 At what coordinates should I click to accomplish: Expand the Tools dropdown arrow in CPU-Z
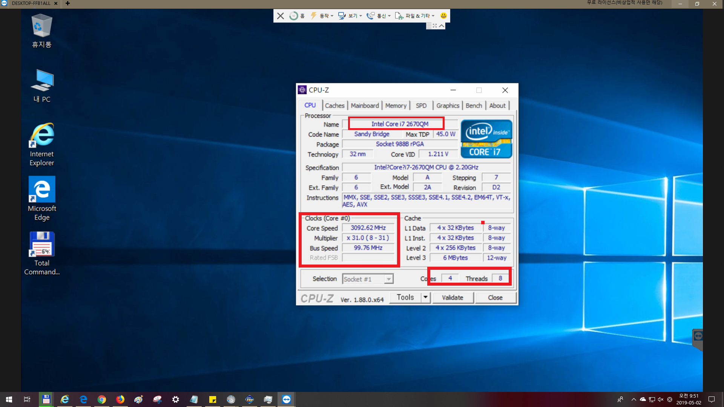[425, 297]
